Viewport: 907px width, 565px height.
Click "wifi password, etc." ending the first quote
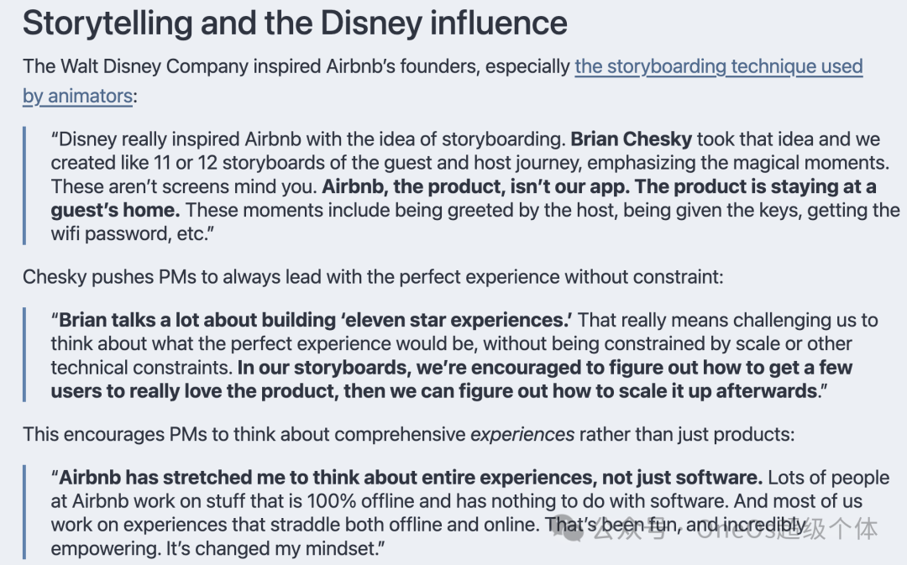133,233
